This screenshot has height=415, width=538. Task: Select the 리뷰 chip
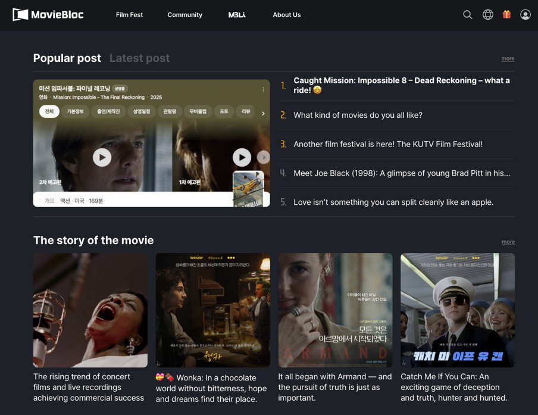point(246,111)
